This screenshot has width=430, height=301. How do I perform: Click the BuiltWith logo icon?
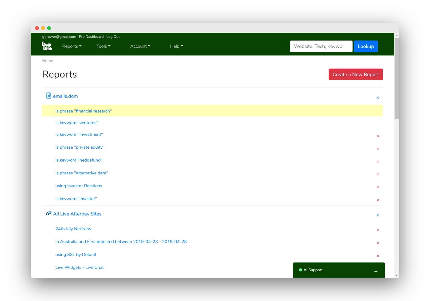point(47,46)
